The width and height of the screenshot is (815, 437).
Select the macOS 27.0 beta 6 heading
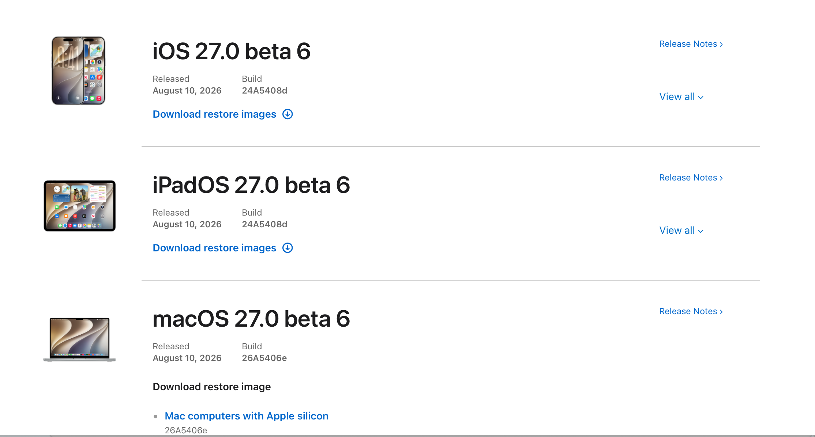251,319
